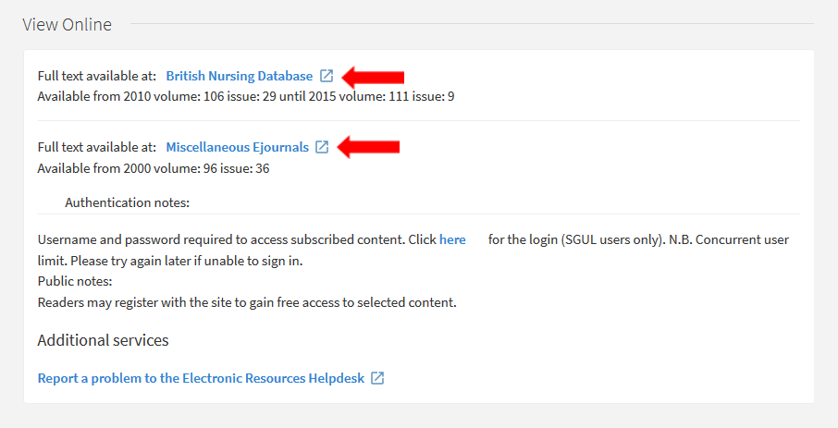Image resolution: width=838 pixels, height=428 pixels.
Task: Follow the 'here' login link
Action: (x=452, y=239)
